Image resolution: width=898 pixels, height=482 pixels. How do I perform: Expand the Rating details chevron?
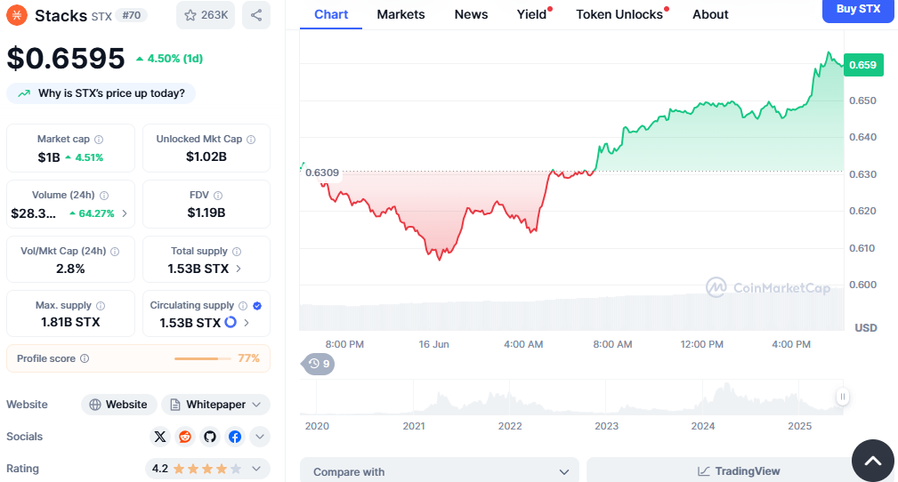(257, 469)
